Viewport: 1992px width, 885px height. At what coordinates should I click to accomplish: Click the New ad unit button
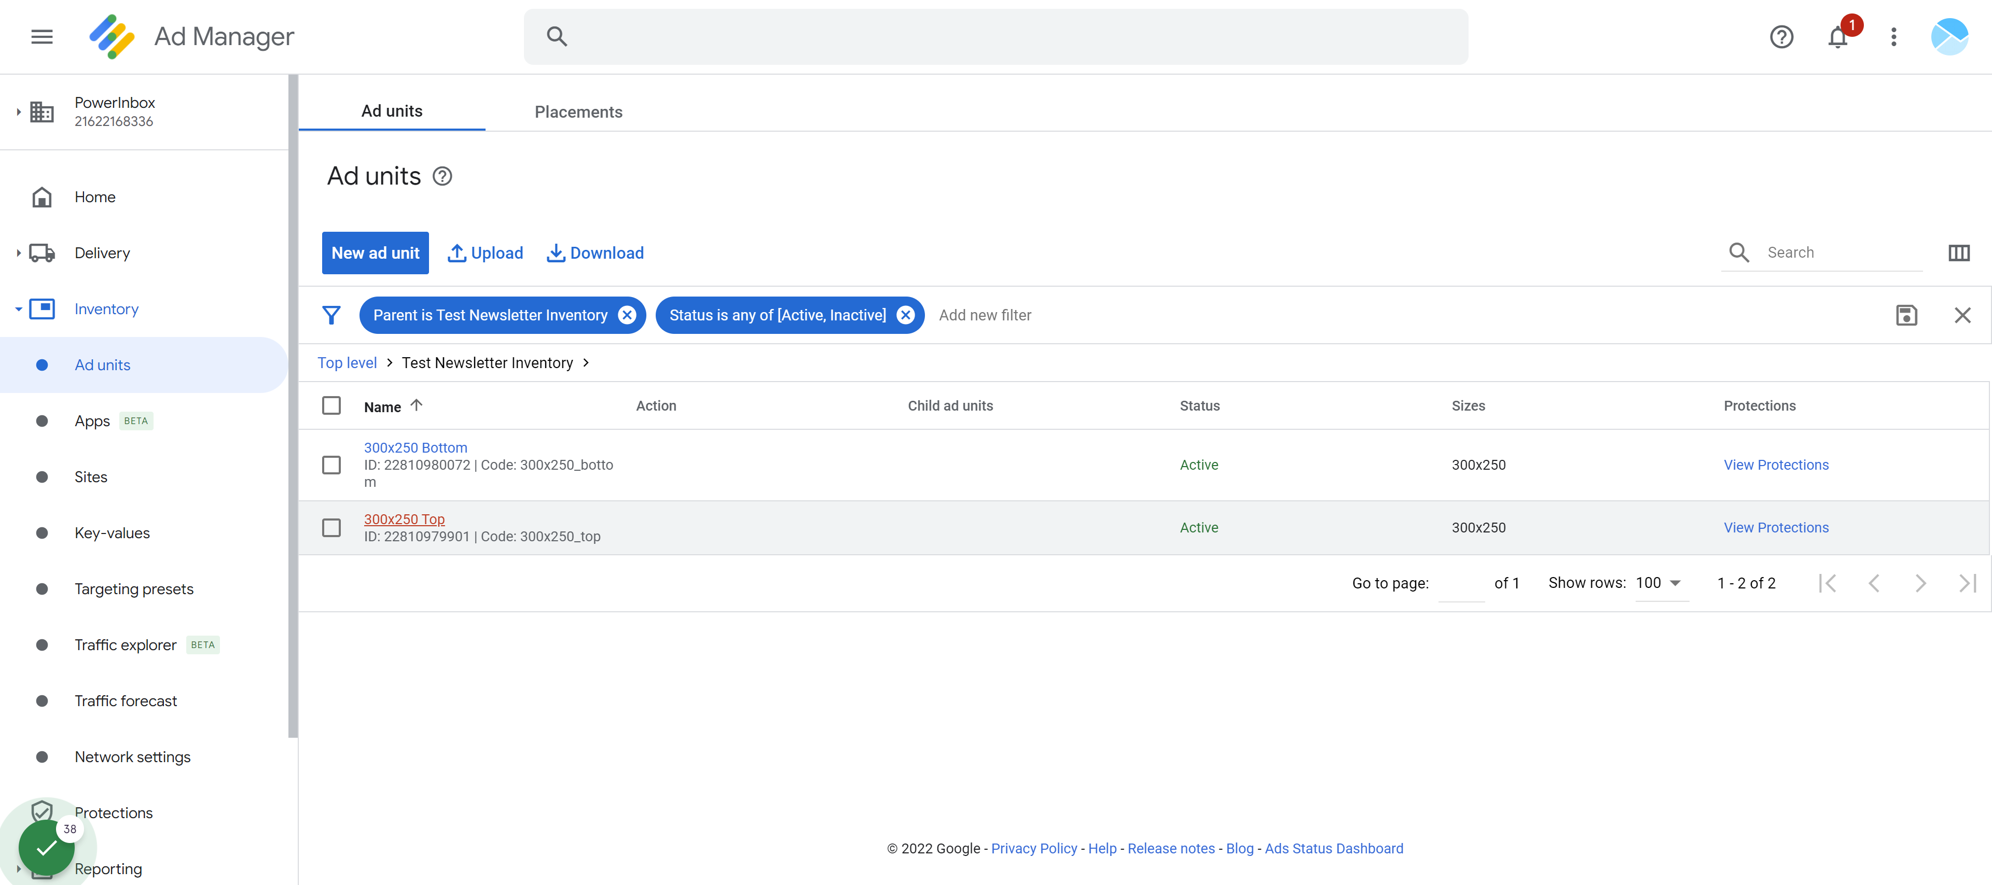click(375, 253)
